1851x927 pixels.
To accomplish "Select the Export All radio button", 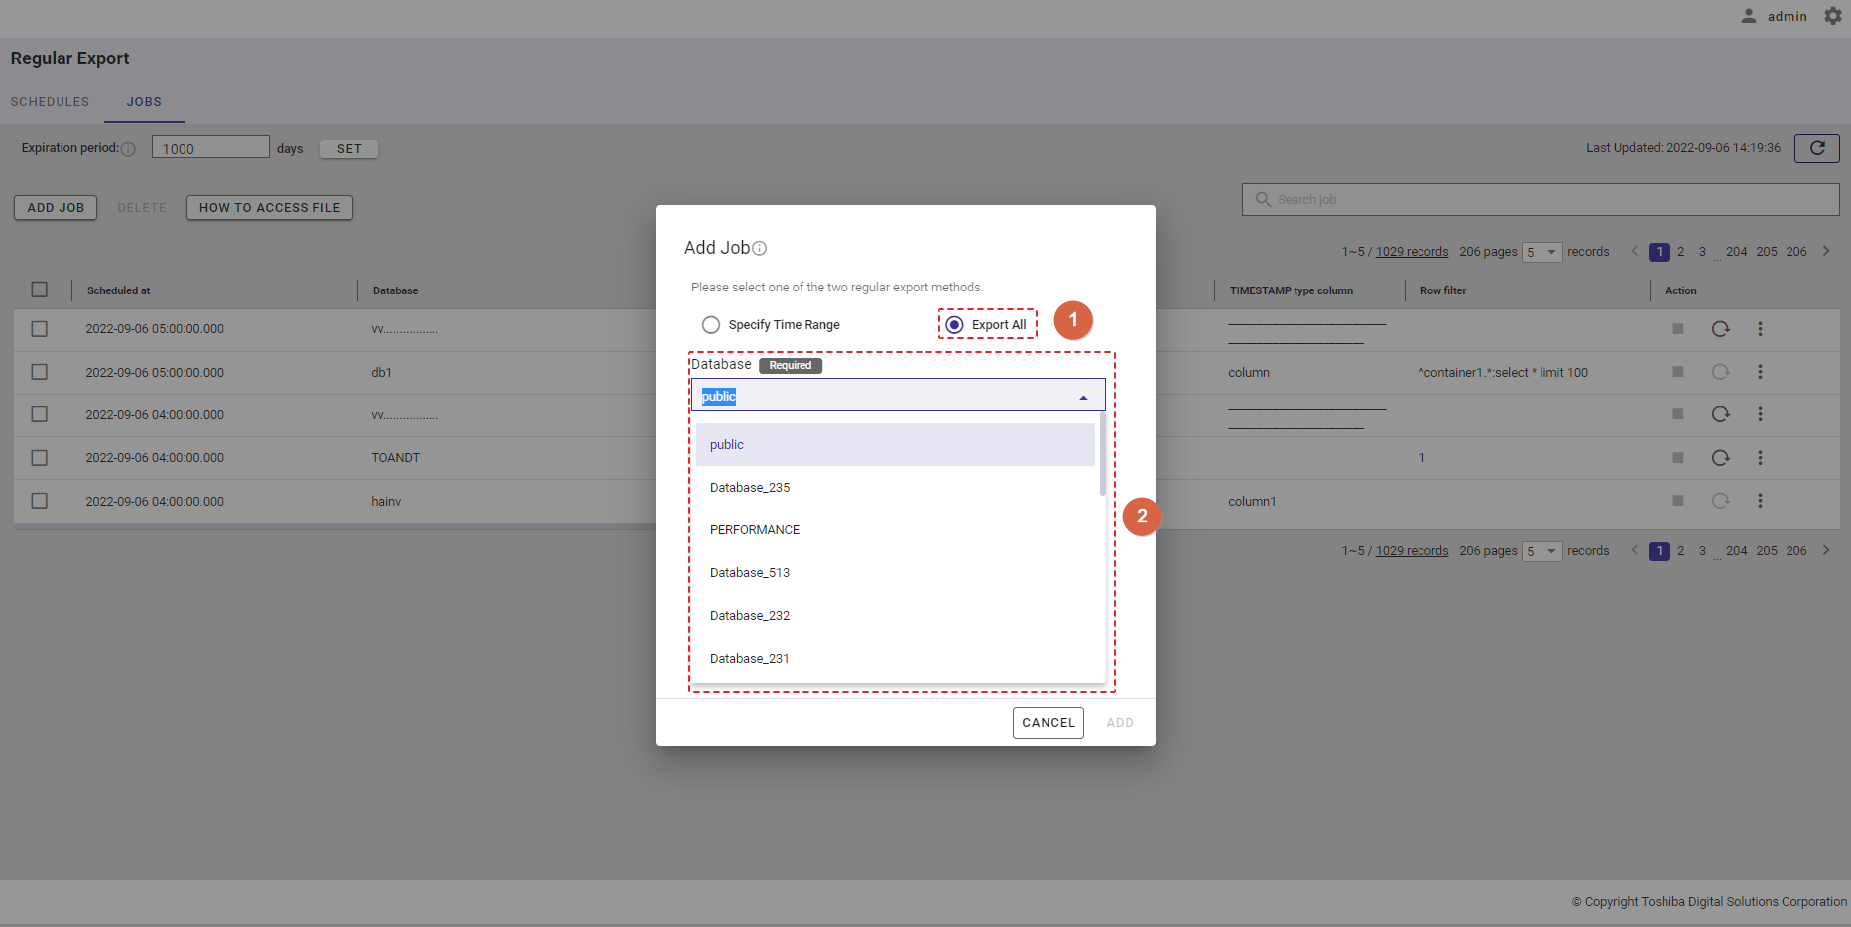I will (954, 325).
